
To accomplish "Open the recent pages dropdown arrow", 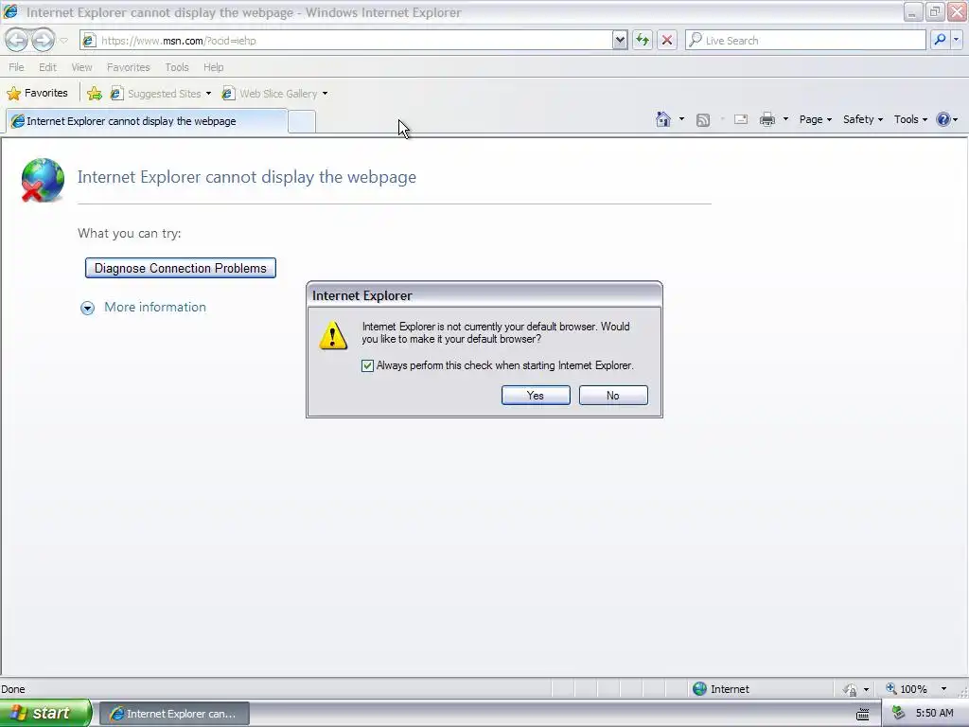I will tap(63, 41).
